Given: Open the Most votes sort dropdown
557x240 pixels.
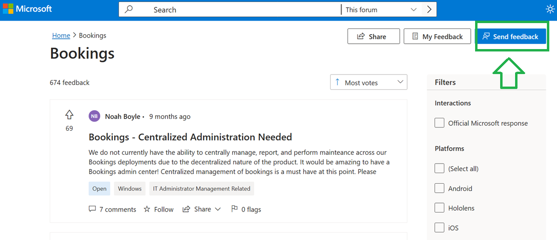Looking at the screenshot, I should 369,82.
